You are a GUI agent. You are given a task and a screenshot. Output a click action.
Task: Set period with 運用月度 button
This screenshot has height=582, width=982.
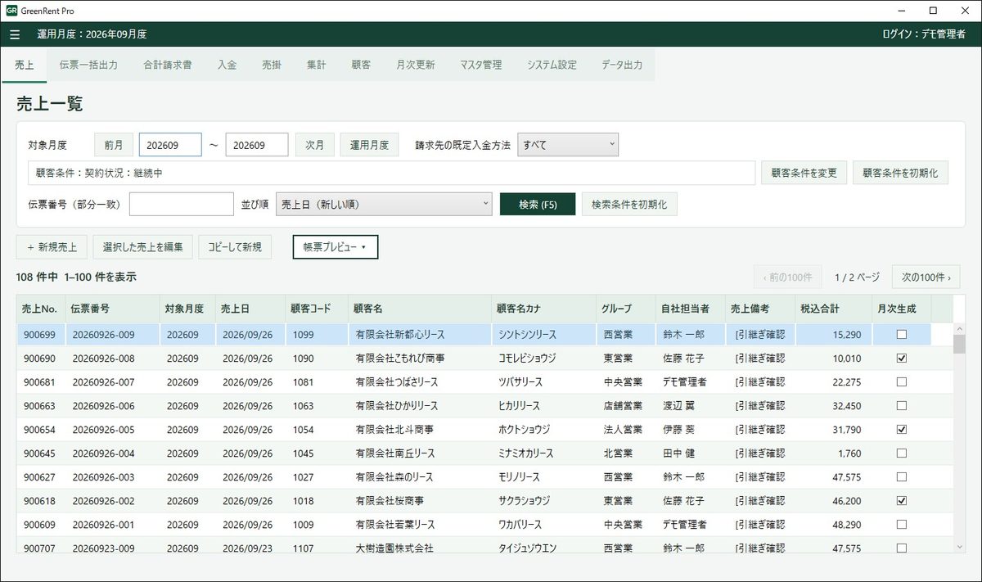pos(369,145)
